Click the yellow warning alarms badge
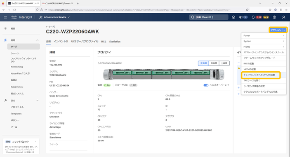 pos(266,17)
